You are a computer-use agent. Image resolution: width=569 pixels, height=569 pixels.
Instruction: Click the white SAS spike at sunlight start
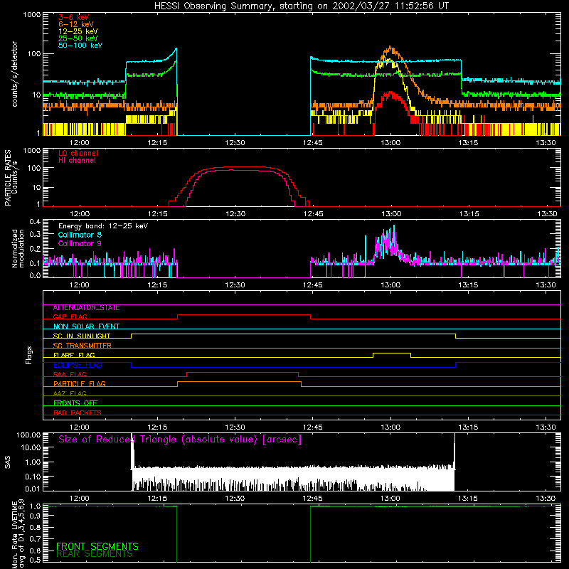click(x=132, y=450)
